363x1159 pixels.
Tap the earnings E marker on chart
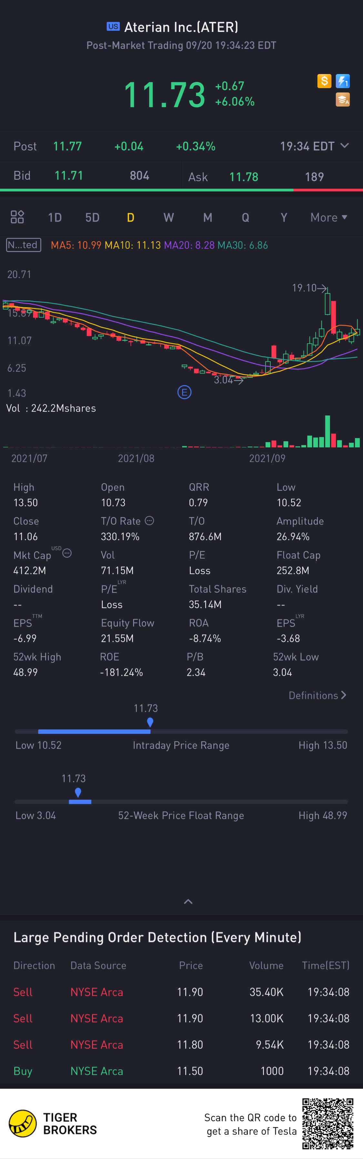(x=184, y=392)
